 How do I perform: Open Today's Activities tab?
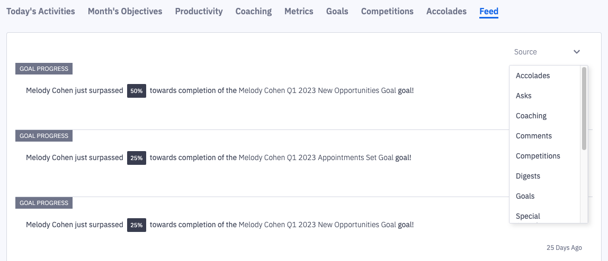[41, 11]
